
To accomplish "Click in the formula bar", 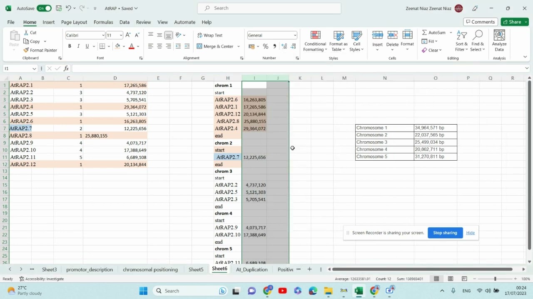I will click(298, 69).
